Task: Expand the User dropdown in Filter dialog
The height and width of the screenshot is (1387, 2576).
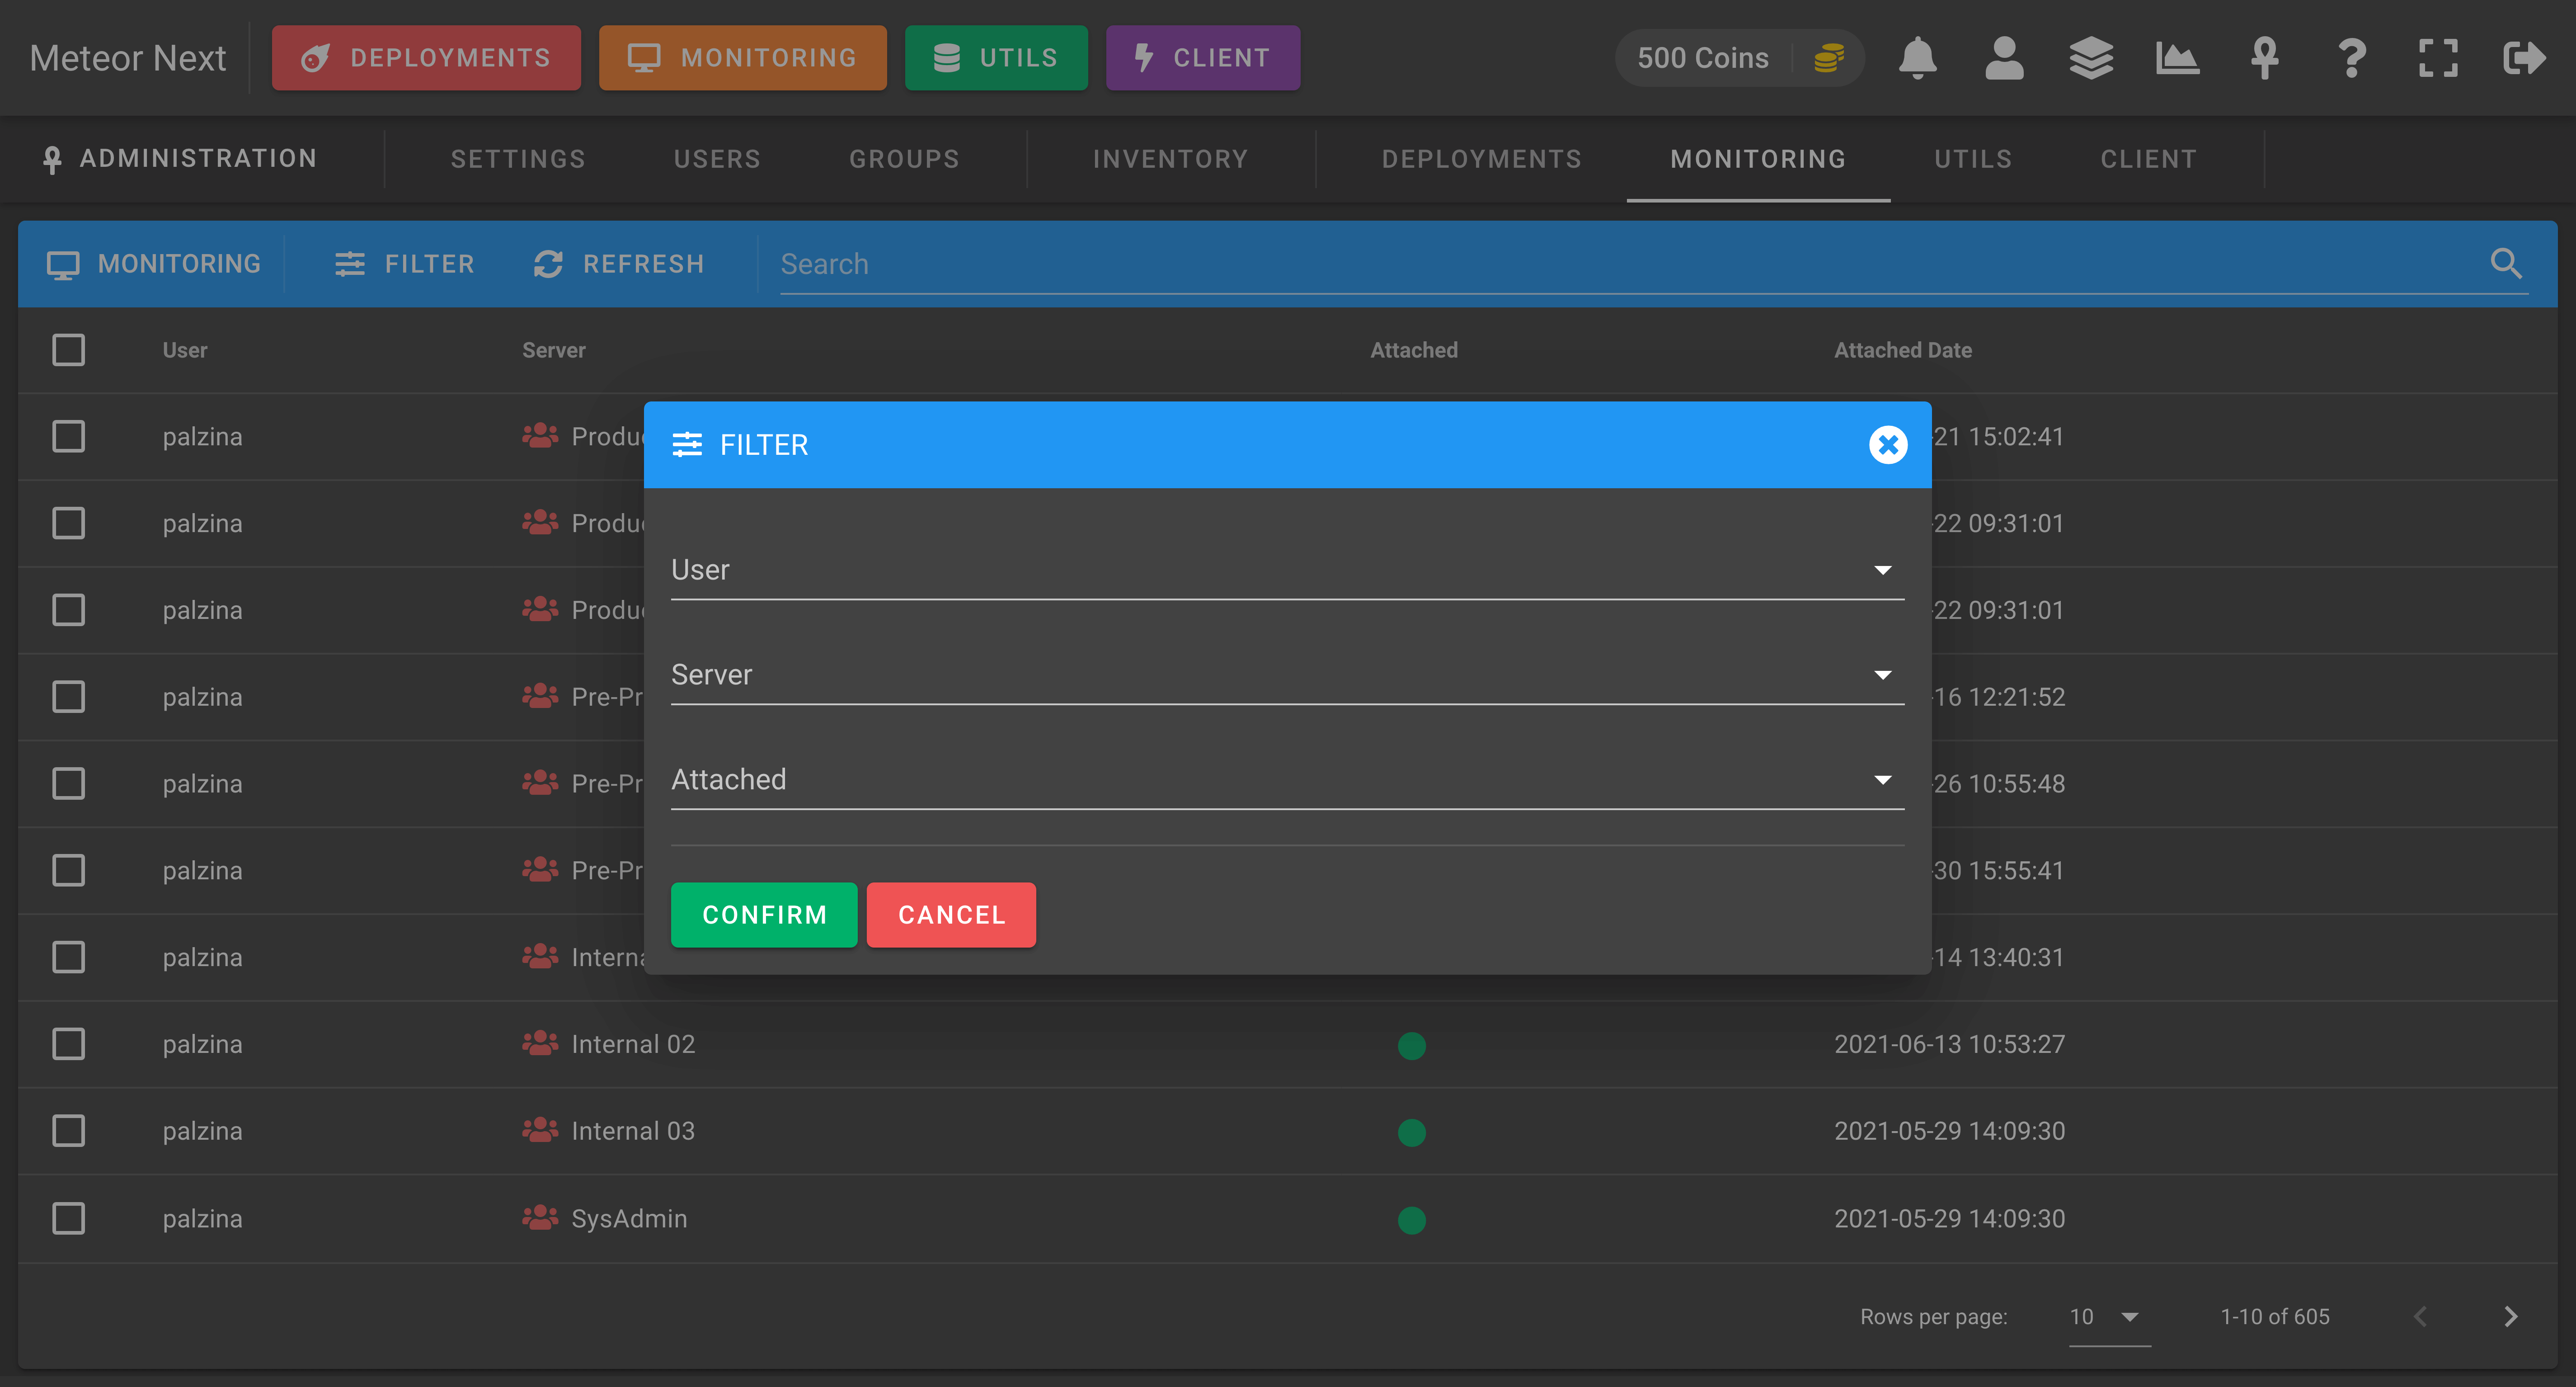Action: [1287, 570]
